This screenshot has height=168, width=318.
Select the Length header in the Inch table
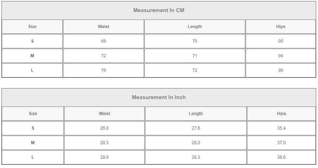coord(196,114)
